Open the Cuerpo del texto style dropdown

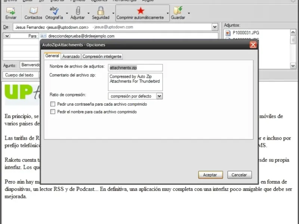(21, 75)
